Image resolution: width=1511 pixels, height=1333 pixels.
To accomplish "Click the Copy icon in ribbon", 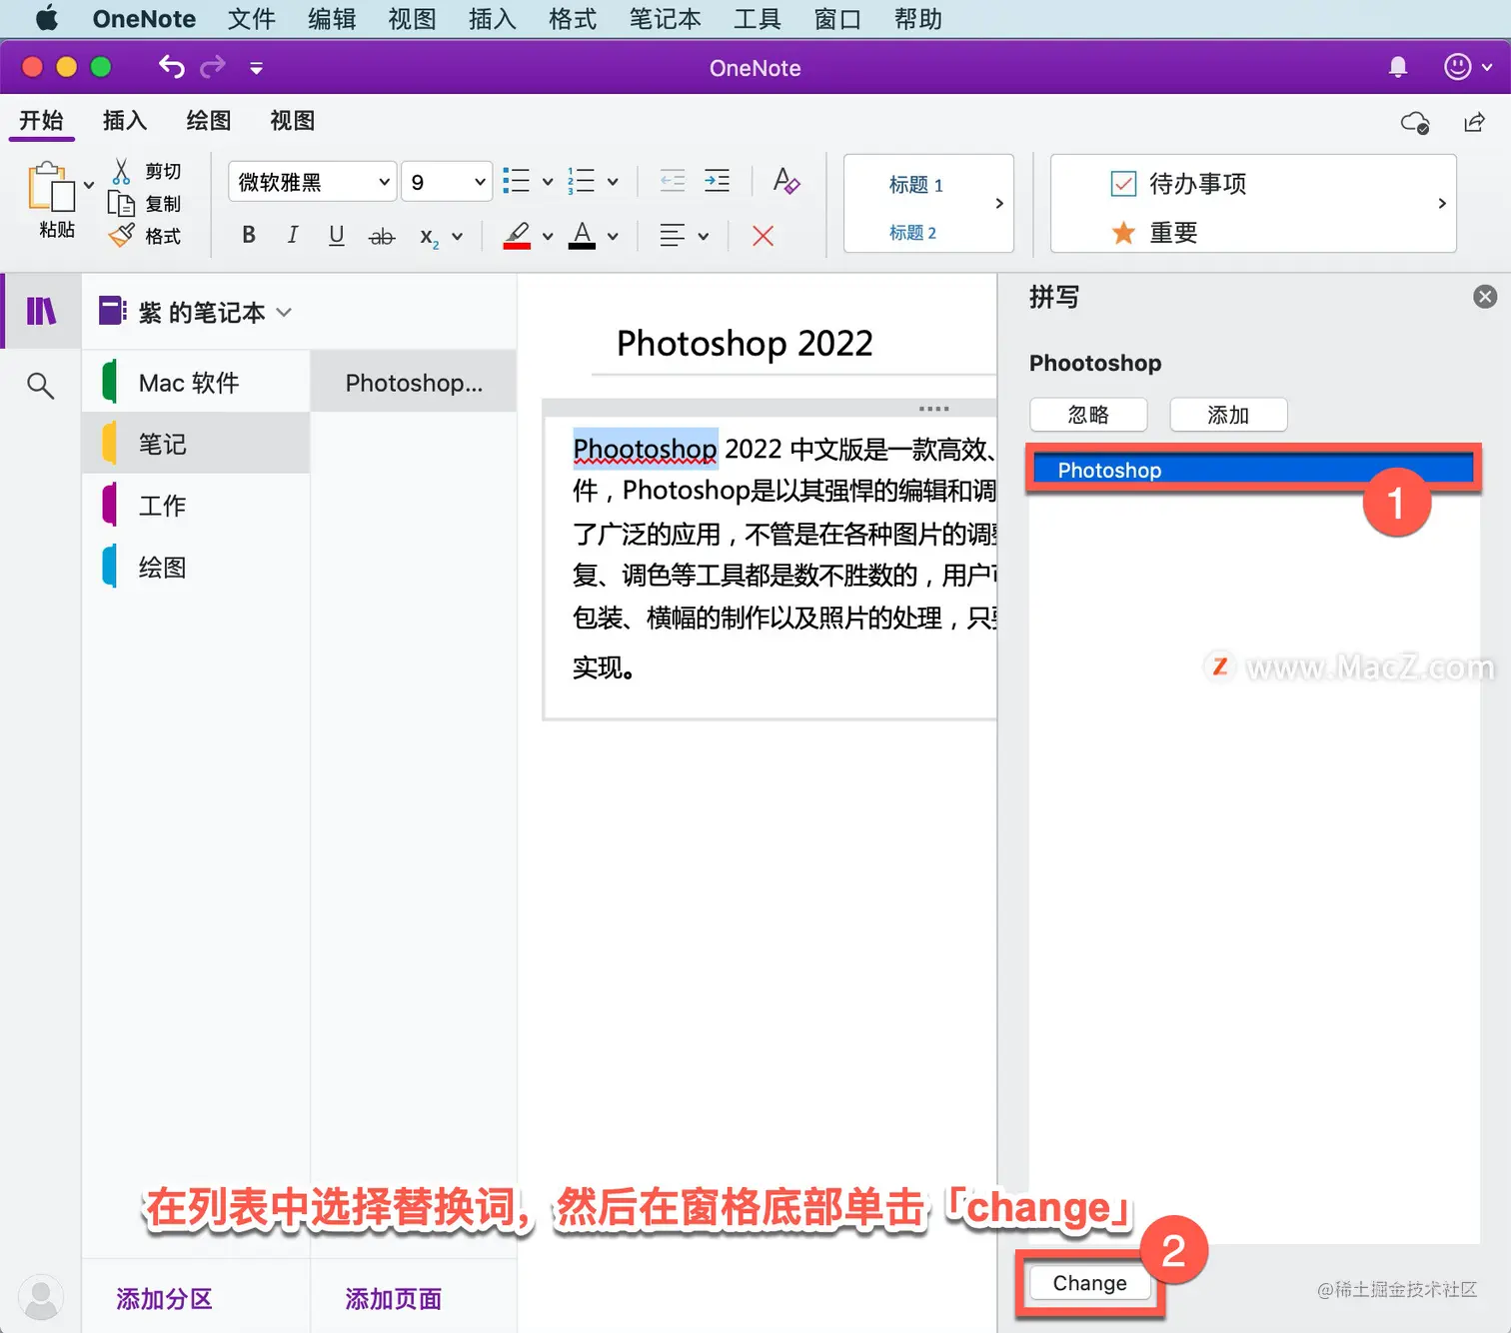I will 121,204.
